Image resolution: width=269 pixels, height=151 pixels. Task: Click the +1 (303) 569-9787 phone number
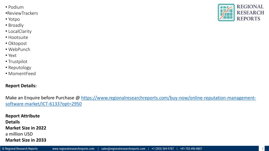pyautogui.click(x=163, y=149)
